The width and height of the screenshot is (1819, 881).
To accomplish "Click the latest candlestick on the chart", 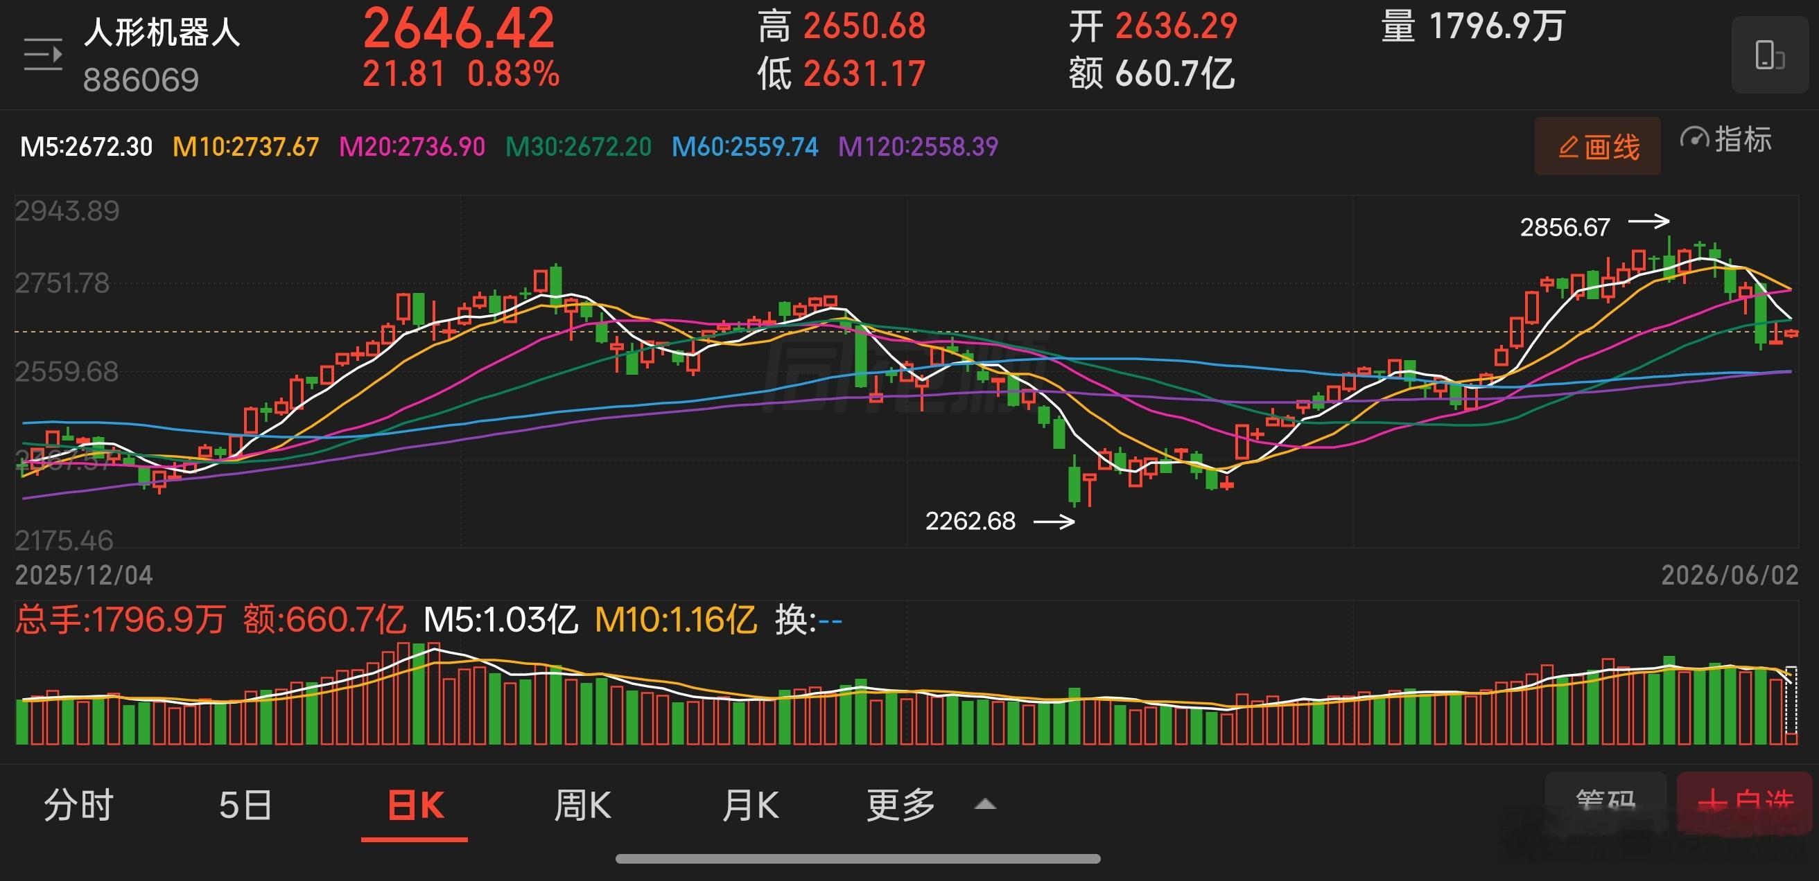I will click(1791, 334).
